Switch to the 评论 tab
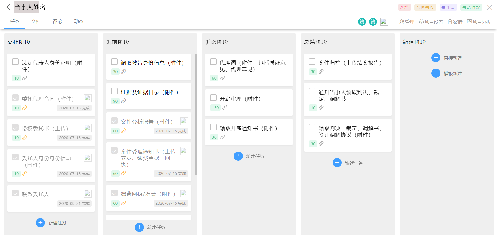The height and width of the screenshot is (240, 497). 57,21
